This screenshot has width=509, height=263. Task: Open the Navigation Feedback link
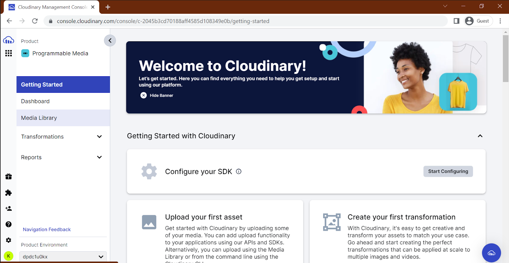(47, 229)
